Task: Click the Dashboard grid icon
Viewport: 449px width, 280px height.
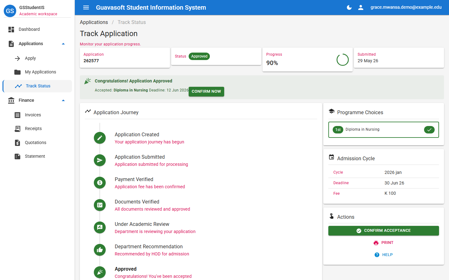Action: 11,29
